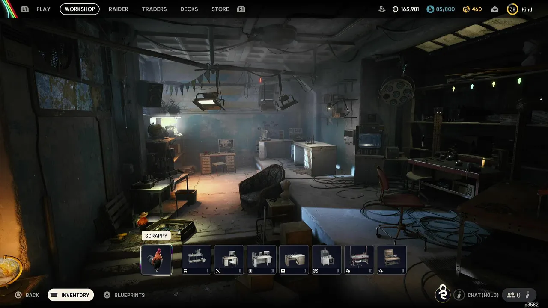The height and width of the screenshot is (308, 548).
Task: Click the R3 stick prompt icon
Action: pos(382,9)
